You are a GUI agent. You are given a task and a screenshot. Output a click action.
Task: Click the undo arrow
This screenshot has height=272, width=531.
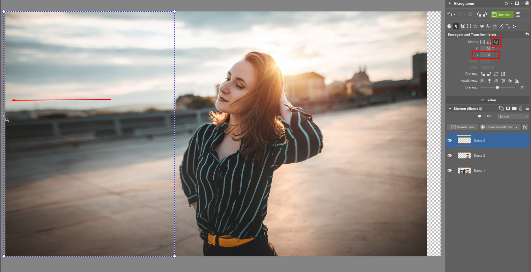[x=450, y=15]
